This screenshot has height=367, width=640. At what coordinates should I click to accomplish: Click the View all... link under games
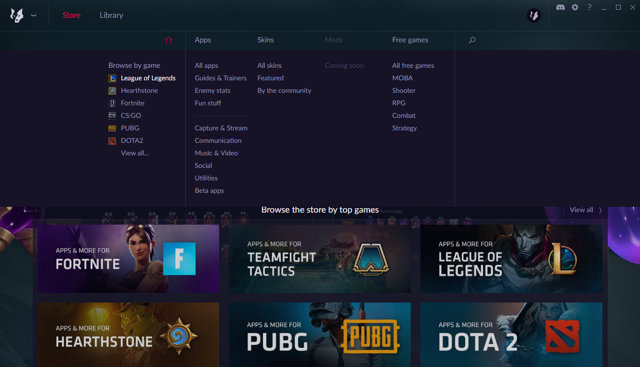(134, 153)
